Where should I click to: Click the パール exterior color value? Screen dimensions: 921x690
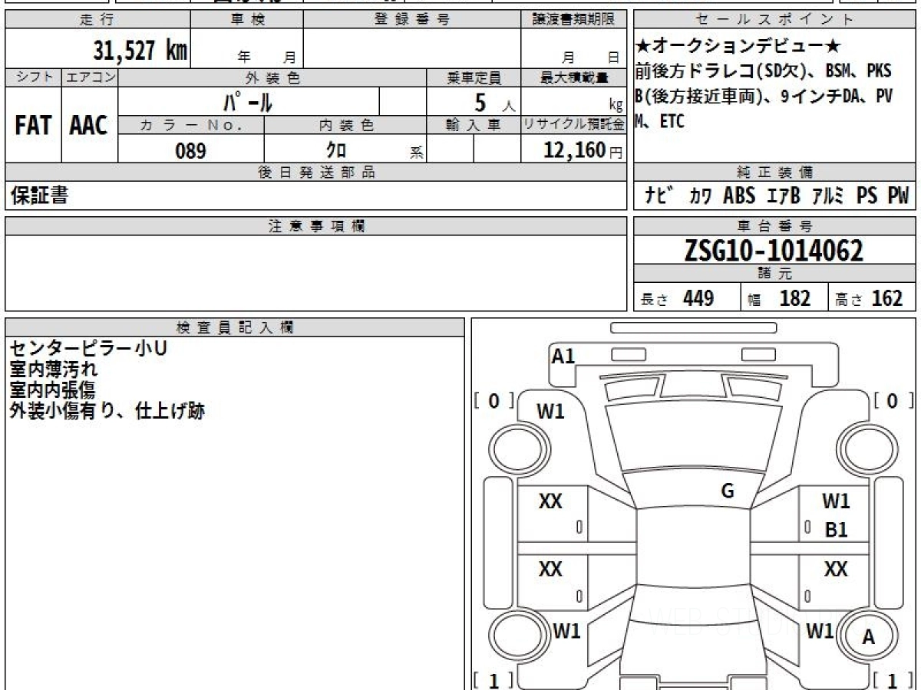[x=248, y=102]
